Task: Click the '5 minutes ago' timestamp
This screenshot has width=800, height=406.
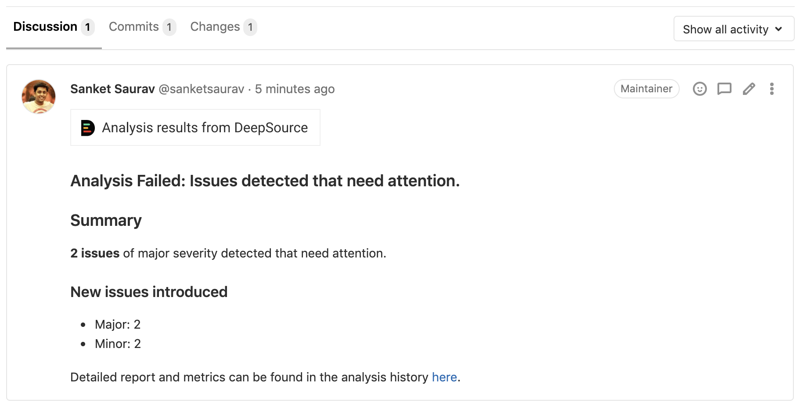Action: pos(294,89)
